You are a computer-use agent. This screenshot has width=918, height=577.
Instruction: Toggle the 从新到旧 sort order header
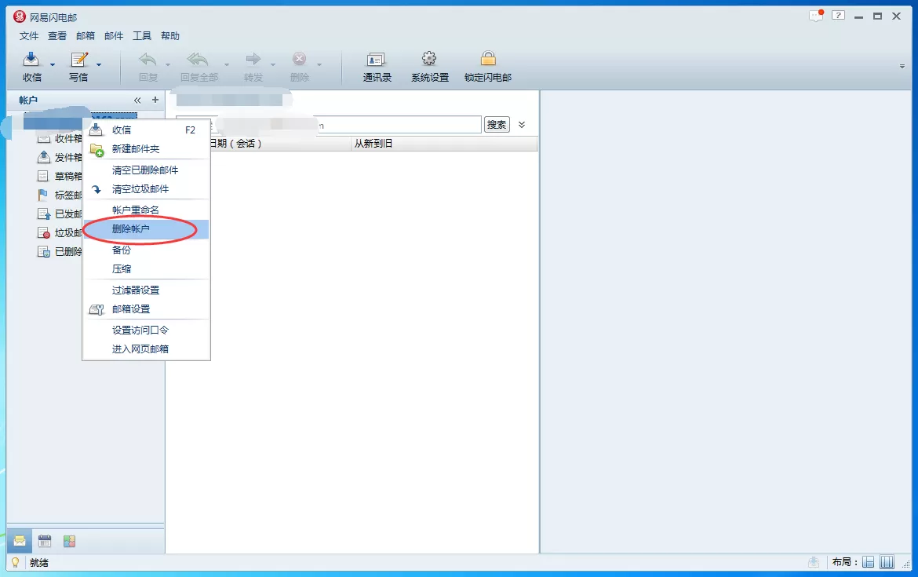click(444, 143)
